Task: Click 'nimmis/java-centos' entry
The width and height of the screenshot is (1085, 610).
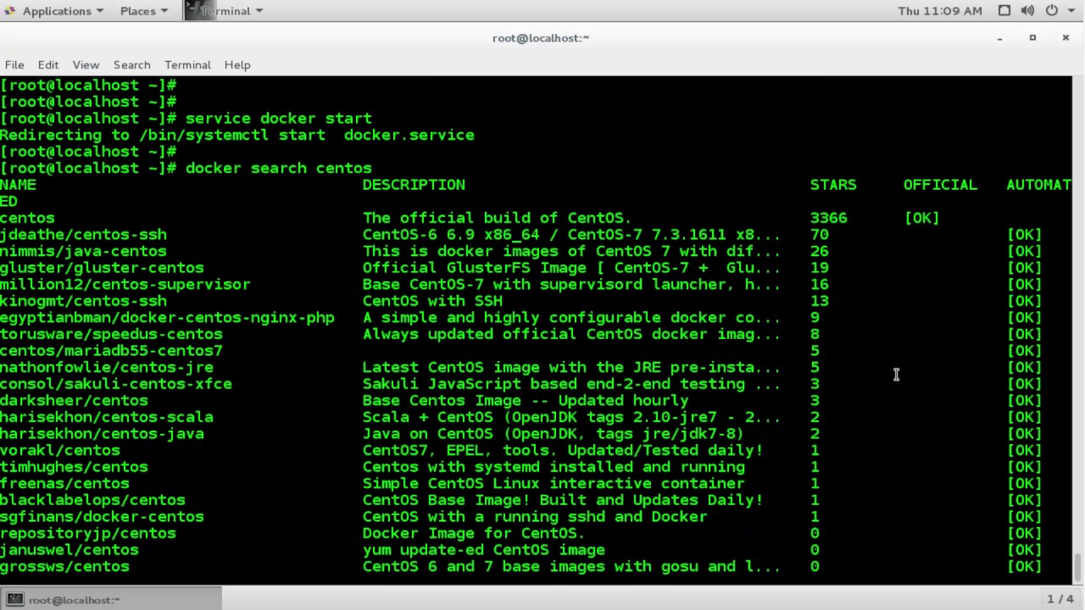Action: pos(83,251)
